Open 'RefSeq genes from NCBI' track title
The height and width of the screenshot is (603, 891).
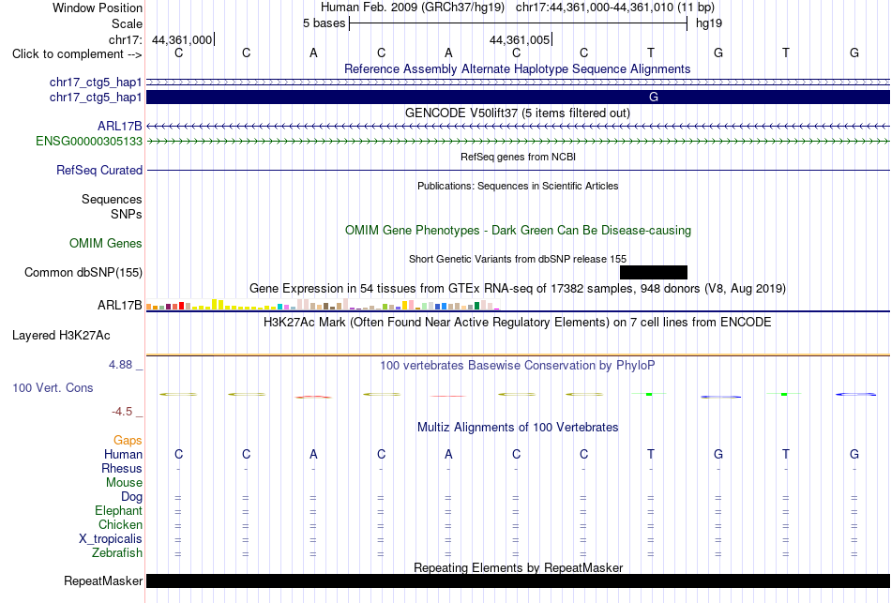click(518, 157)
